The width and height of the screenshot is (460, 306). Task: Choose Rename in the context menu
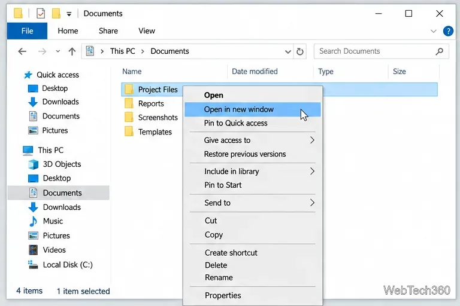coord(253,277)
